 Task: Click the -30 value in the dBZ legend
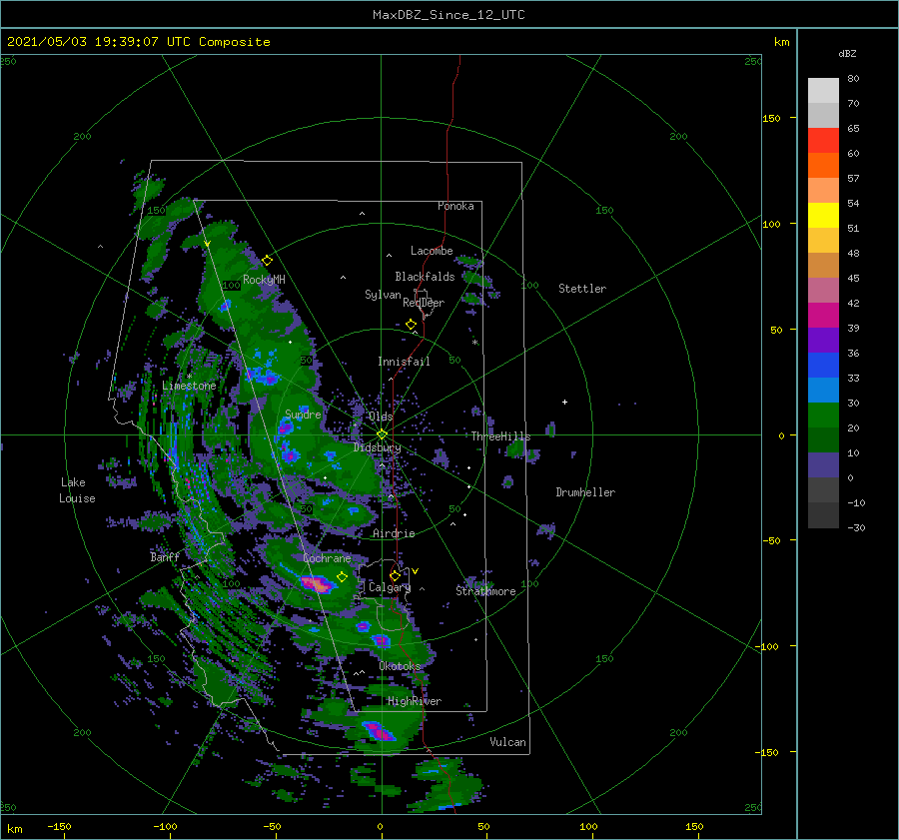(856, 527)
